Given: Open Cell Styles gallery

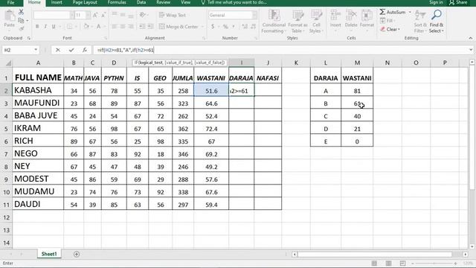Looking at the screenshot, I should coord(316,22).
